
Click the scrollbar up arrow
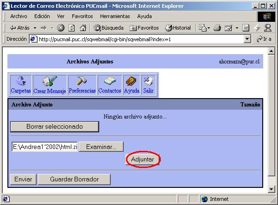[271, 51]
